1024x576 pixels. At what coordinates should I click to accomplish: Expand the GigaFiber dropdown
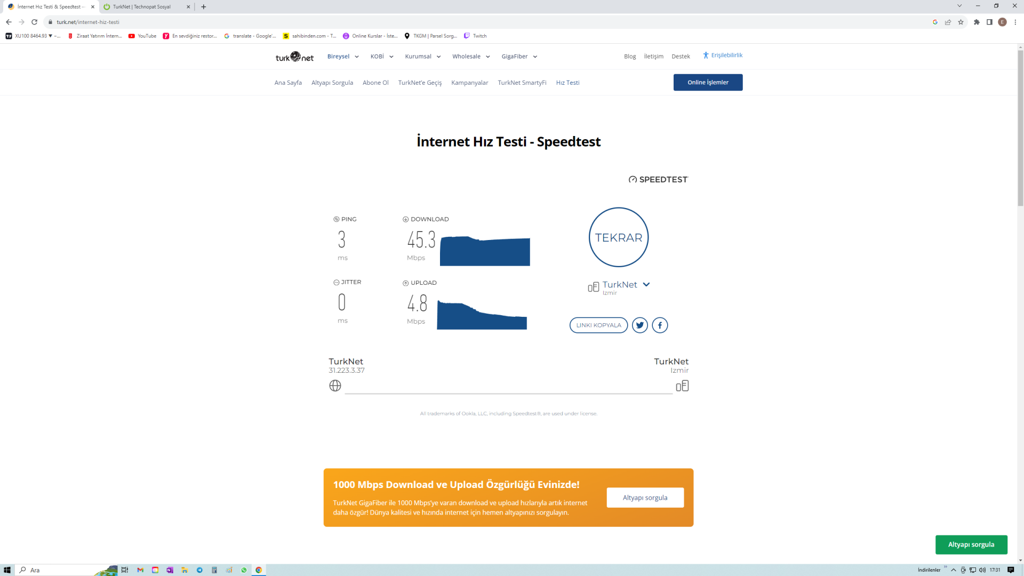(x=519, y=57)
